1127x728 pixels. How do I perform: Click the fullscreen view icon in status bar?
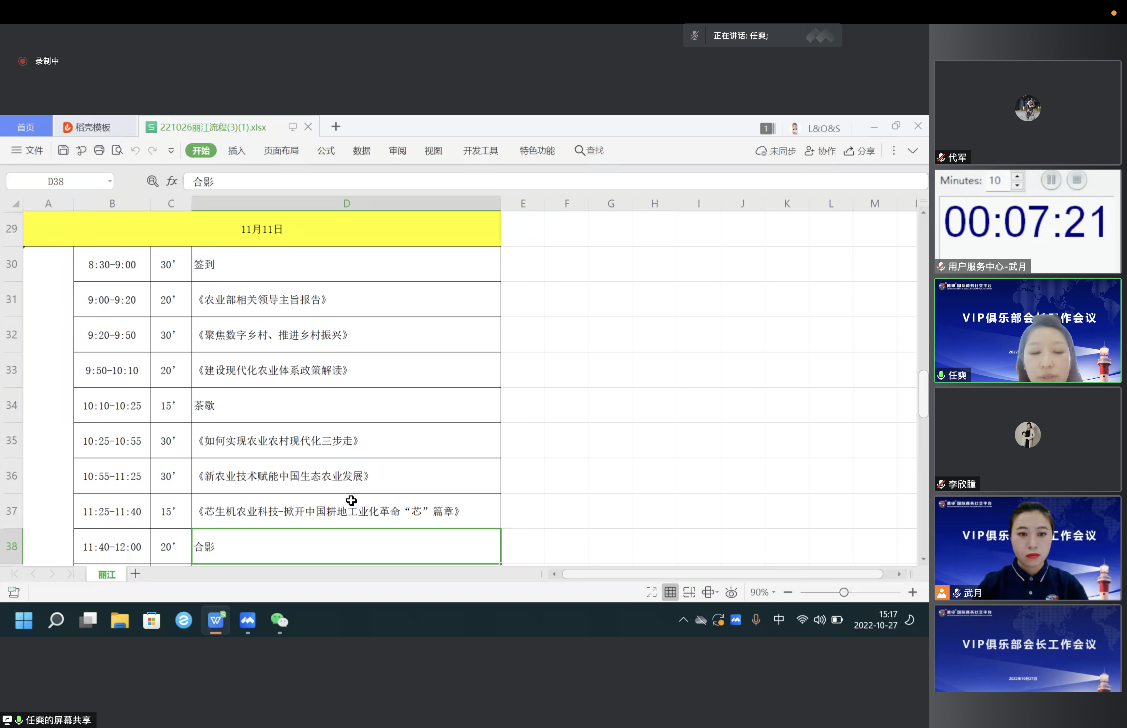point(651,592)
